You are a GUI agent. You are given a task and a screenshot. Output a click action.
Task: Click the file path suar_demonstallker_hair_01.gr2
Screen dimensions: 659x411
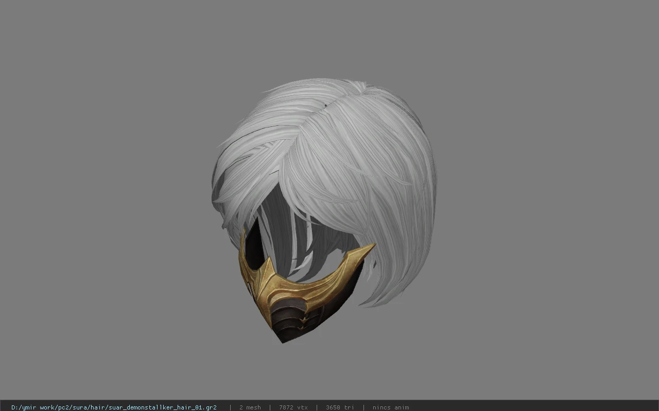114,407
